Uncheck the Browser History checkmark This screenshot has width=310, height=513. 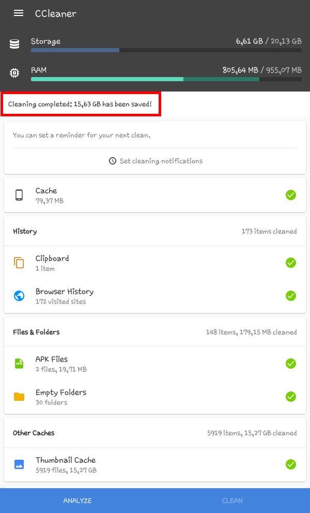coord(291,296)
